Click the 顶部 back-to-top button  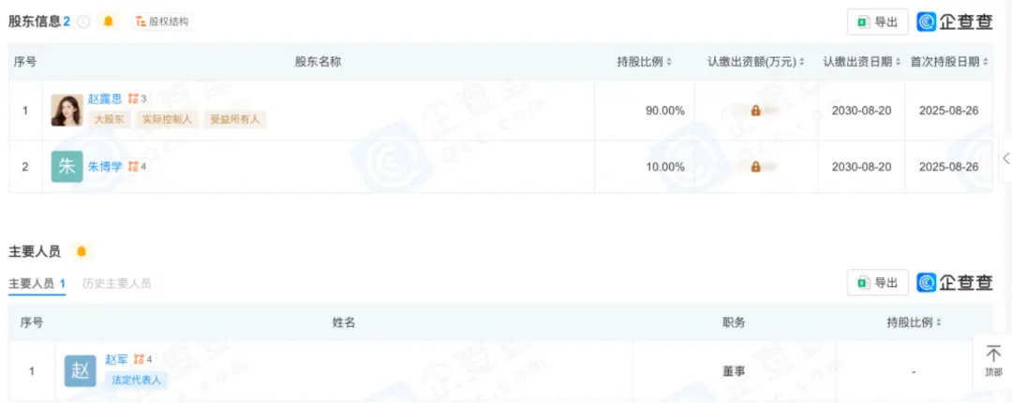pos(993,361)
